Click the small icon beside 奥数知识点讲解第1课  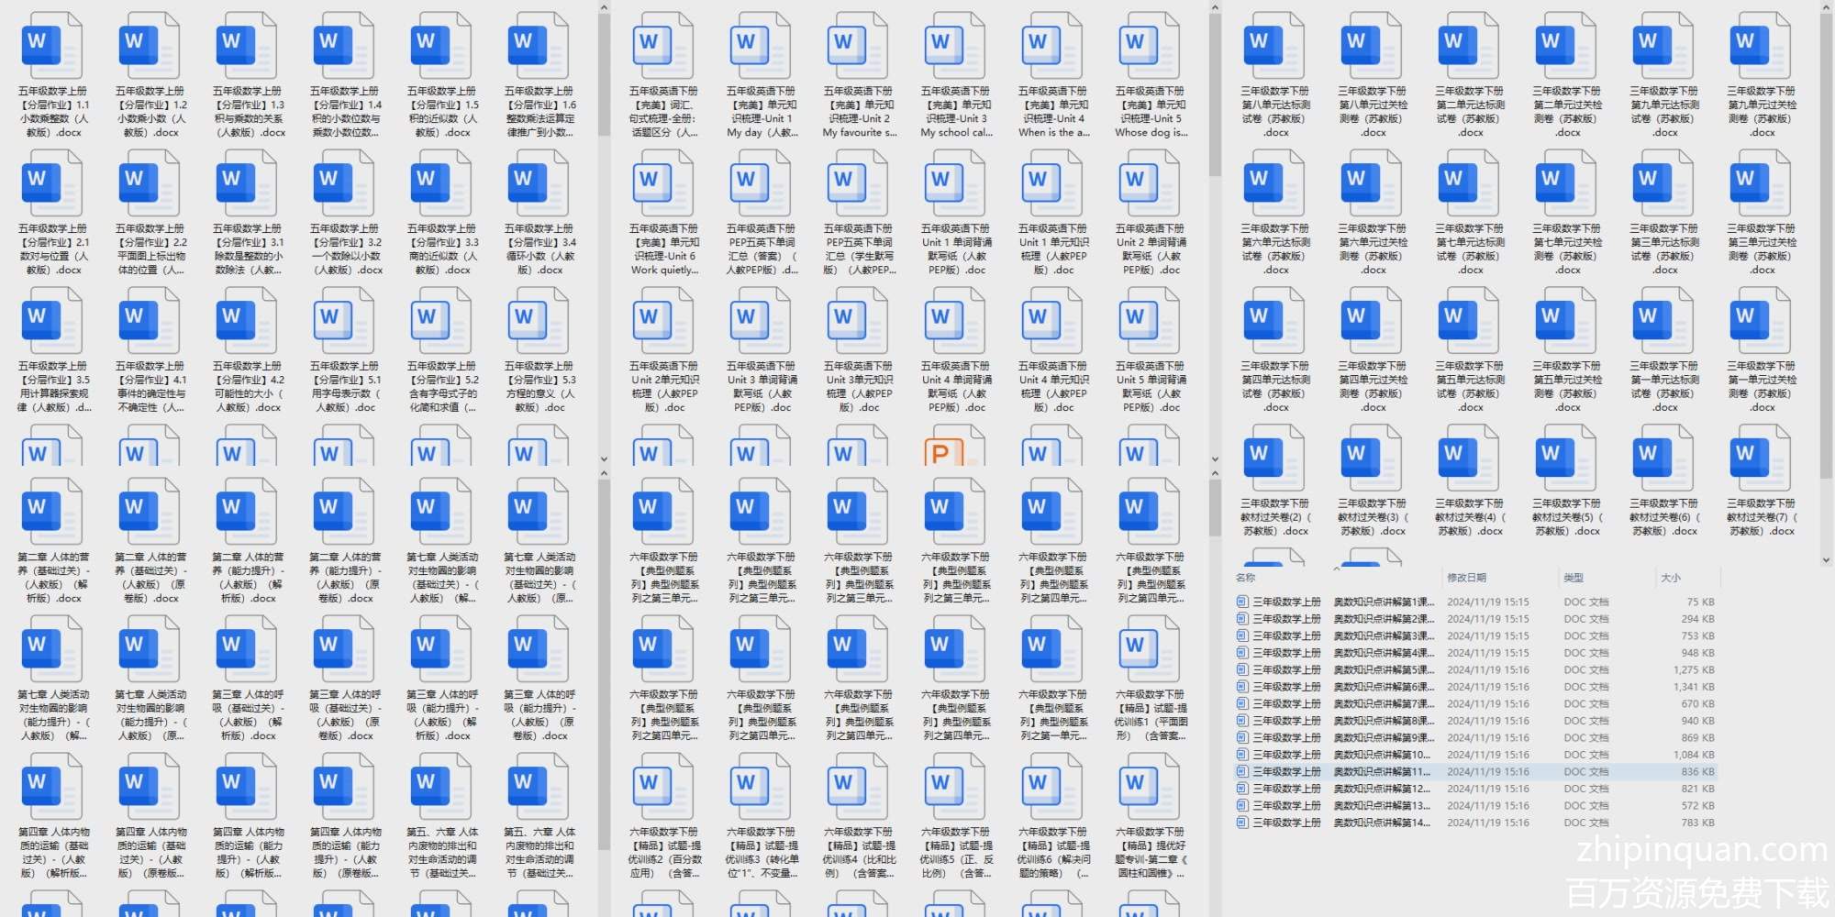coord(1242,602)
